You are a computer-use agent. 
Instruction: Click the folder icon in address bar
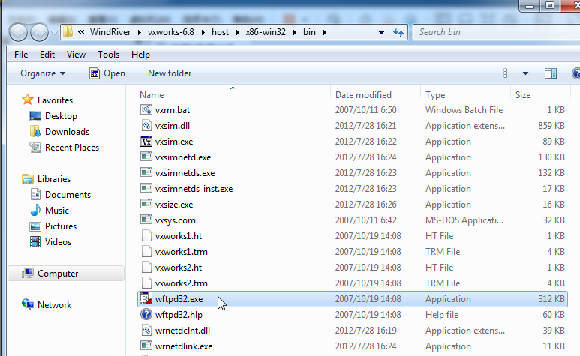68,32
